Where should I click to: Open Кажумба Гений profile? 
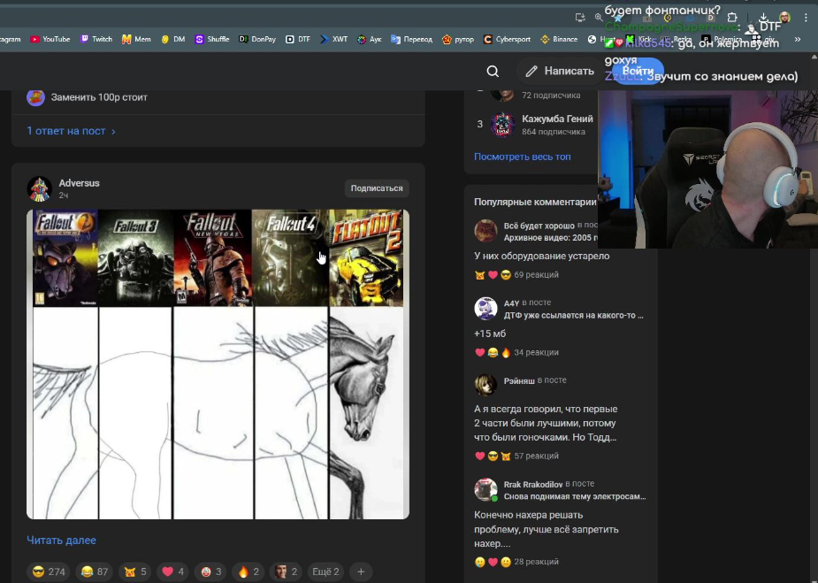click(x=557, y=119)
